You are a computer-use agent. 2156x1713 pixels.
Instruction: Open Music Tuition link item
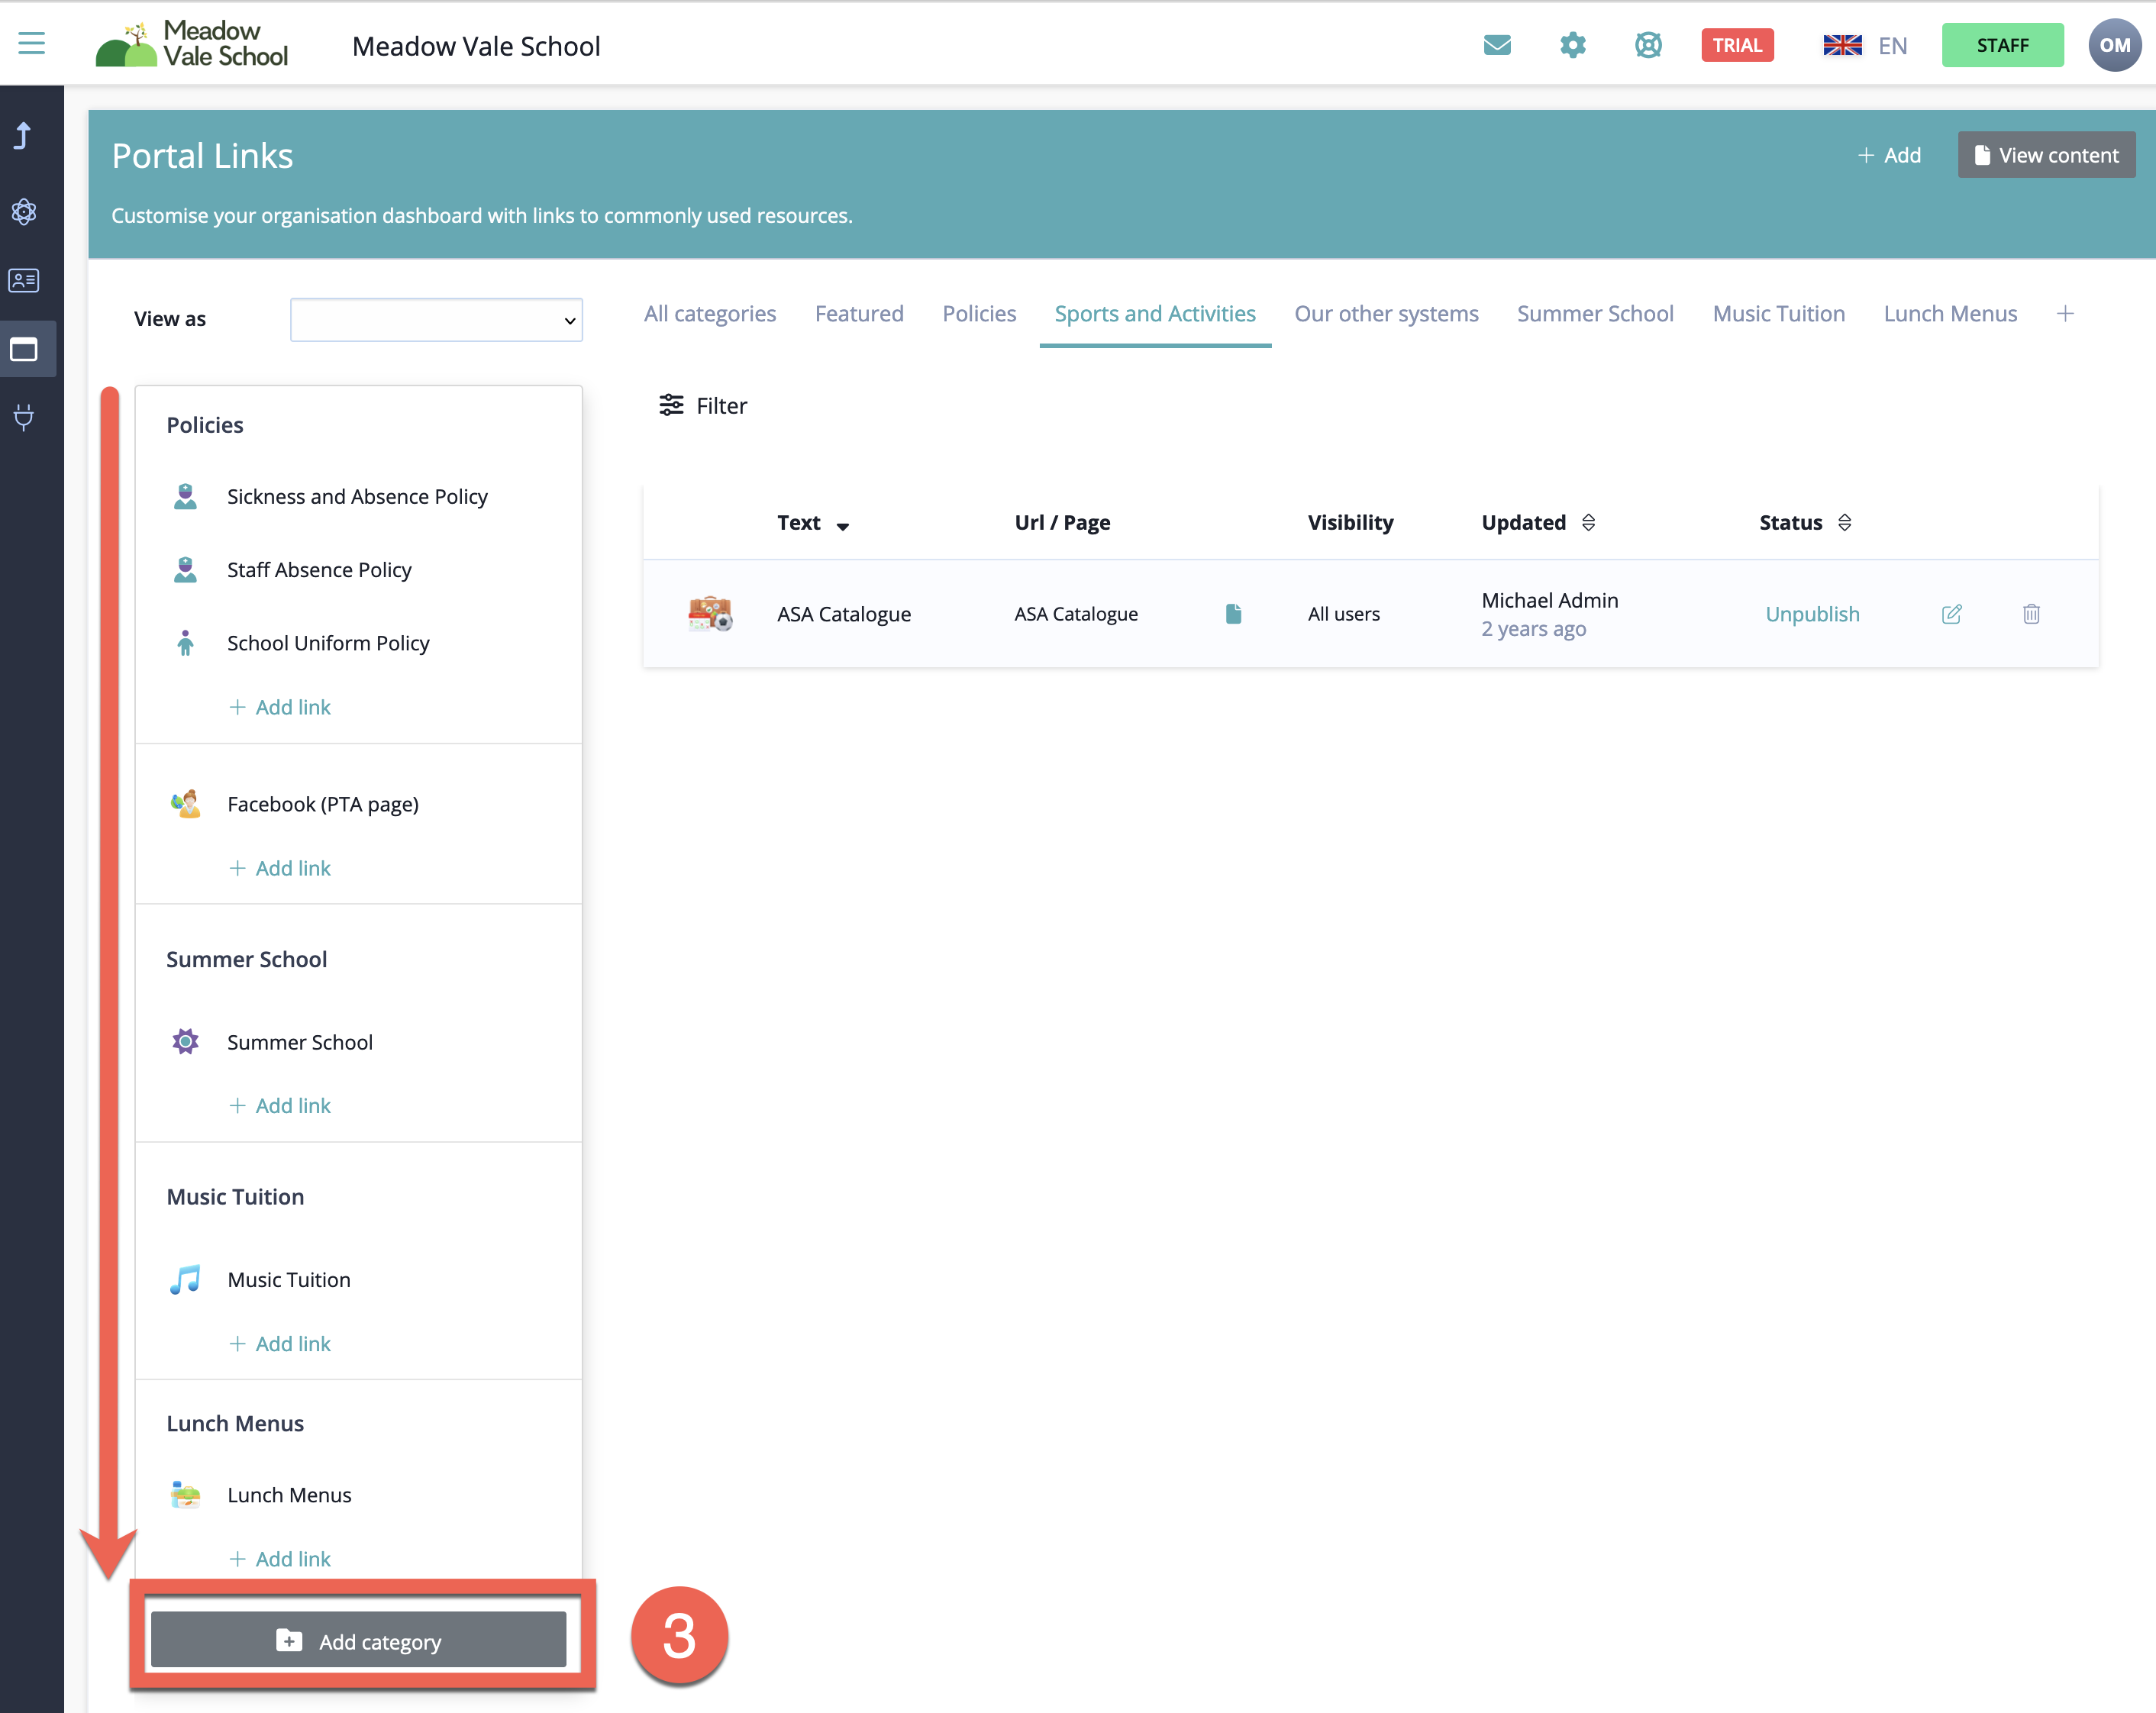pyautogui.click(x=289, y=1280)
